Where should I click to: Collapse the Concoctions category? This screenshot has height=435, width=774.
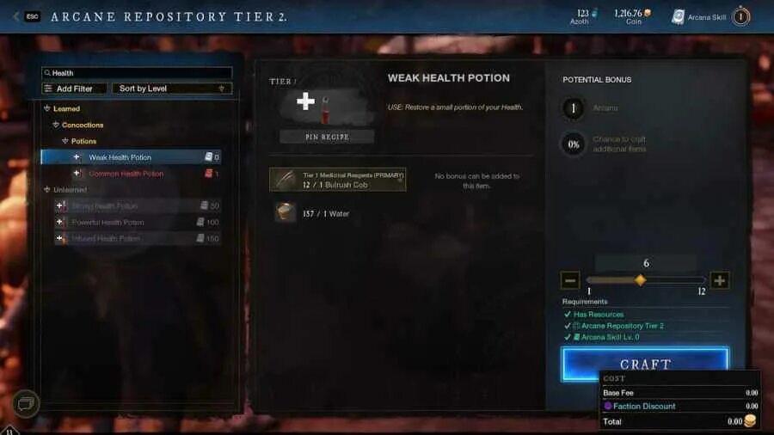[56, 125]
